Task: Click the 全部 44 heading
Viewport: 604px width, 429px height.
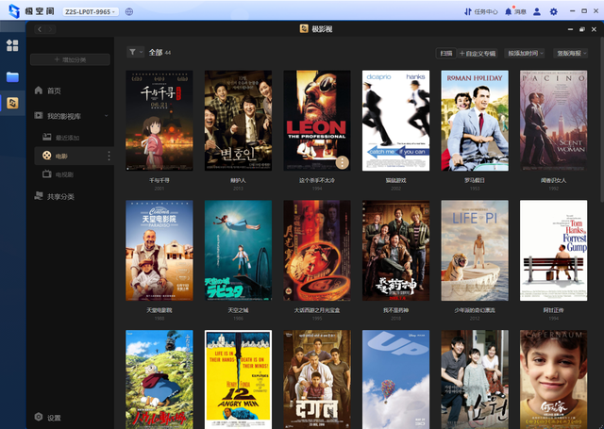Action: click(x=159, y=52)
